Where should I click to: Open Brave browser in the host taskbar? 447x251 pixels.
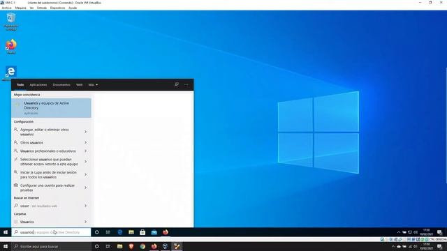point(131,246)
